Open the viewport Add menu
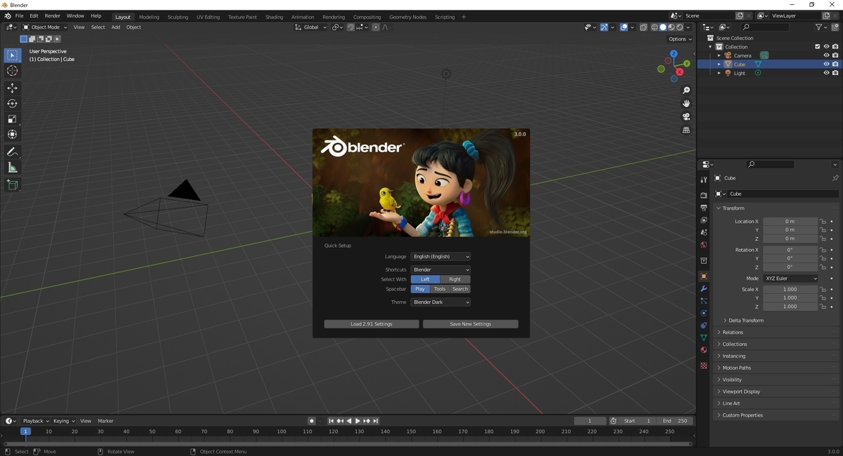 [115, 27]
